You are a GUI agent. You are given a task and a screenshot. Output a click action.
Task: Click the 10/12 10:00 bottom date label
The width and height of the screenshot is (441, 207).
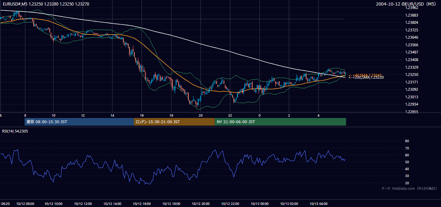pyautogui.click(x=53, y=204)
